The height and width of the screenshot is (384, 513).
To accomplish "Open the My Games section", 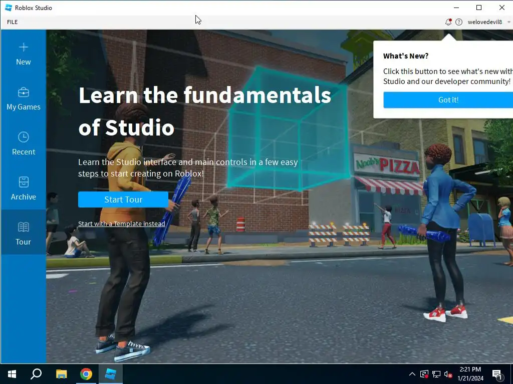I will (23, 99).
